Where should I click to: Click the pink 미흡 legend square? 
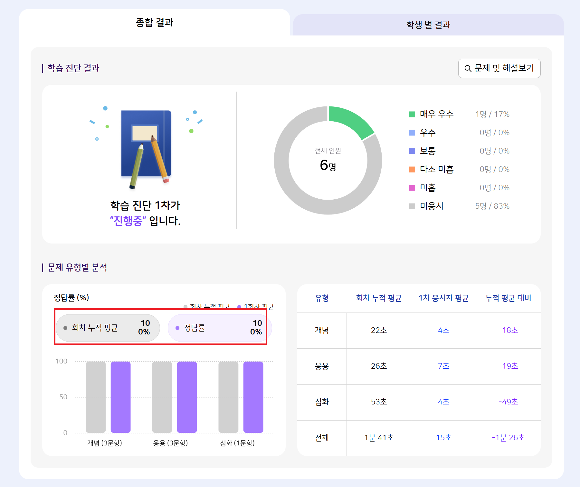(412, 188)
